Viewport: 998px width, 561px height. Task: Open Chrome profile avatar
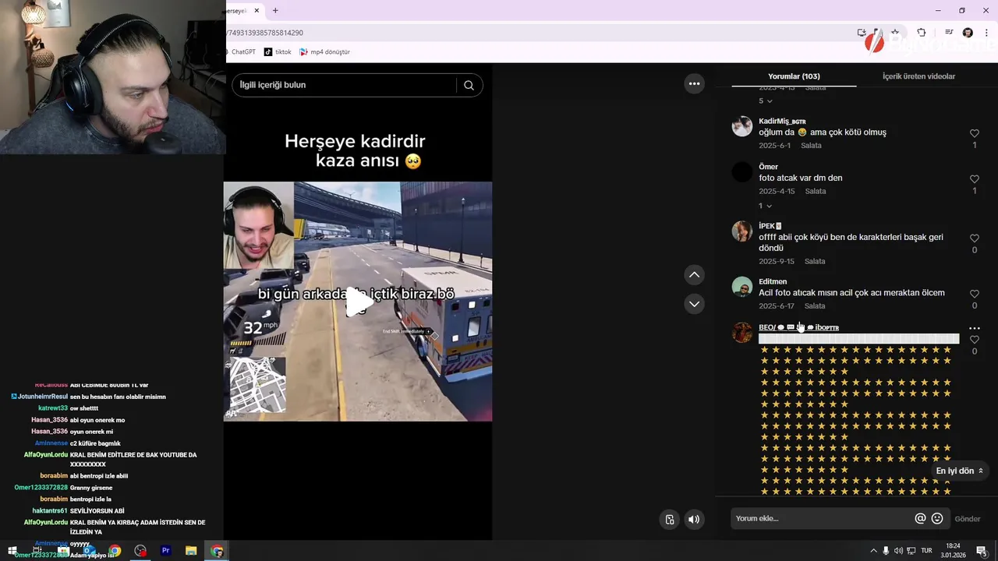click(x=968, y=33)
